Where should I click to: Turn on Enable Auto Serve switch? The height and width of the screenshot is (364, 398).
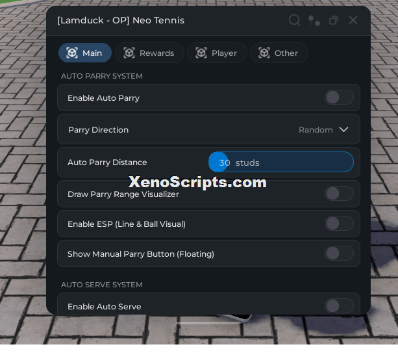tap(339, 306)
